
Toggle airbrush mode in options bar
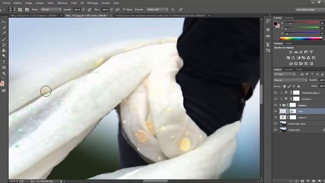(117, 10)
